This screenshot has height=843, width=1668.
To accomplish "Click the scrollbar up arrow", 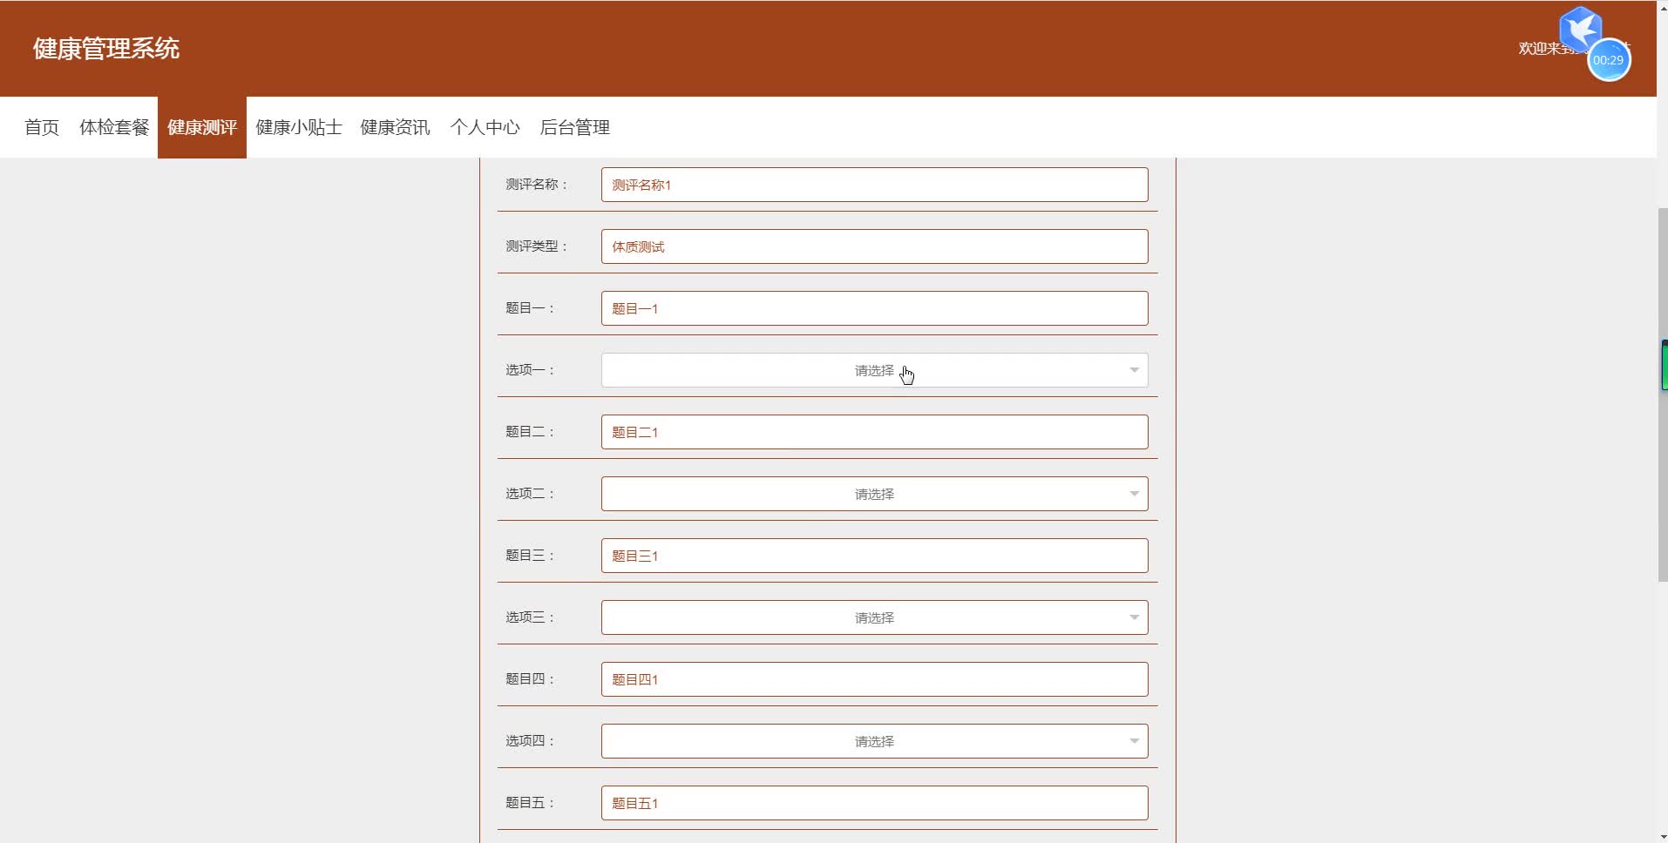I will click(1660, 7).
